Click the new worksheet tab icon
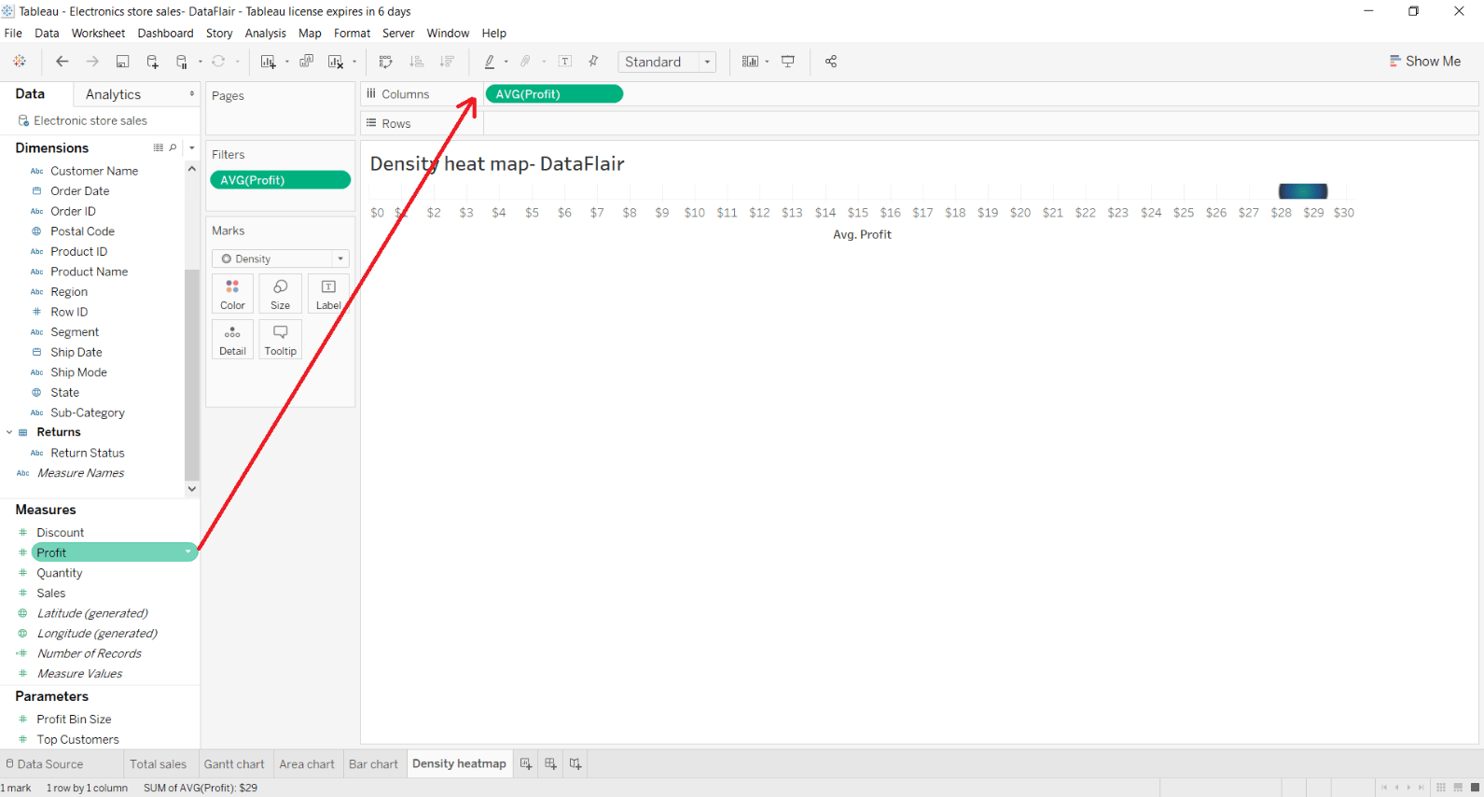Image resolution: width=1484 pixels, height=797 pixels. pos(526,763)
